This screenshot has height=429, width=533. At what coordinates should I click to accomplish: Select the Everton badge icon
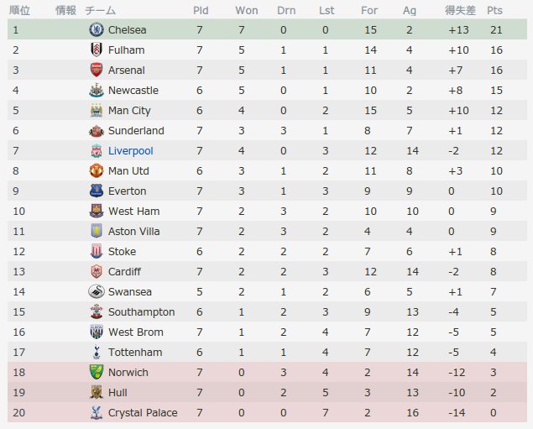coord(97,191)
